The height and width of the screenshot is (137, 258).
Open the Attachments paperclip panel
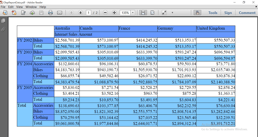click(3, 29)
